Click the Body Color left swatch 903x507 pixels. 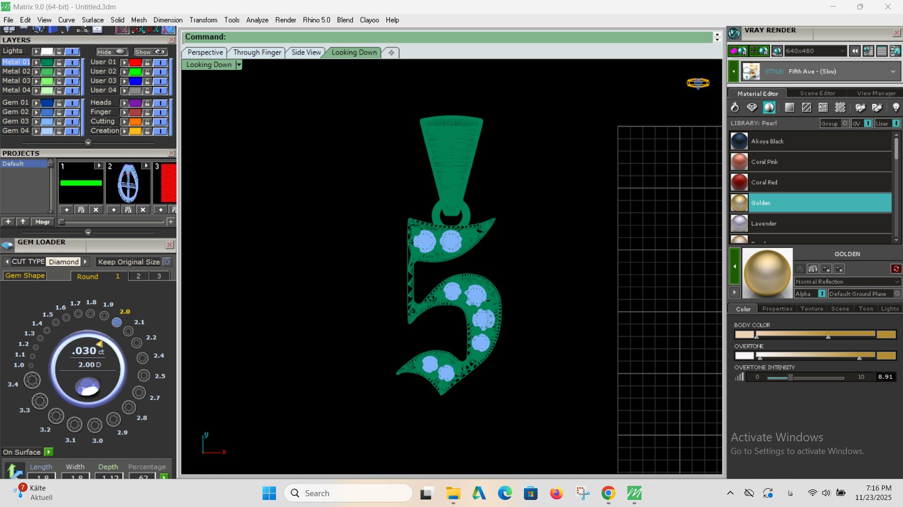click(744, 334)
